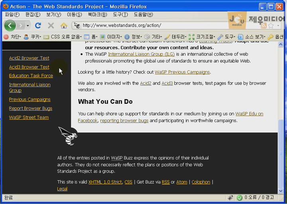Screen dimensions: 287x204
Task: Follow the Acid3 link in the paragraph
Action: pos(167,83)
